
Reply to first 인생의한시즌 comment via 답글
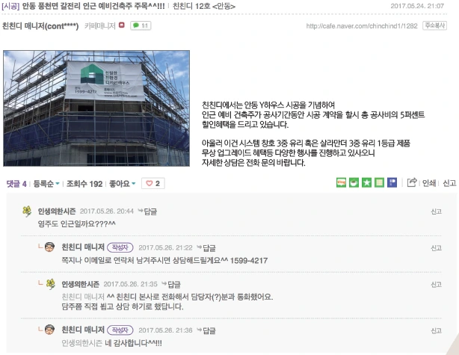pyautogui.click(x=147, y=212)
